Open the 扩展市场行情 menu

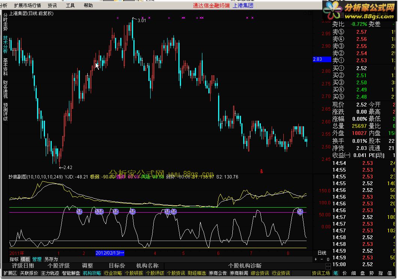[x=27, y=5]
